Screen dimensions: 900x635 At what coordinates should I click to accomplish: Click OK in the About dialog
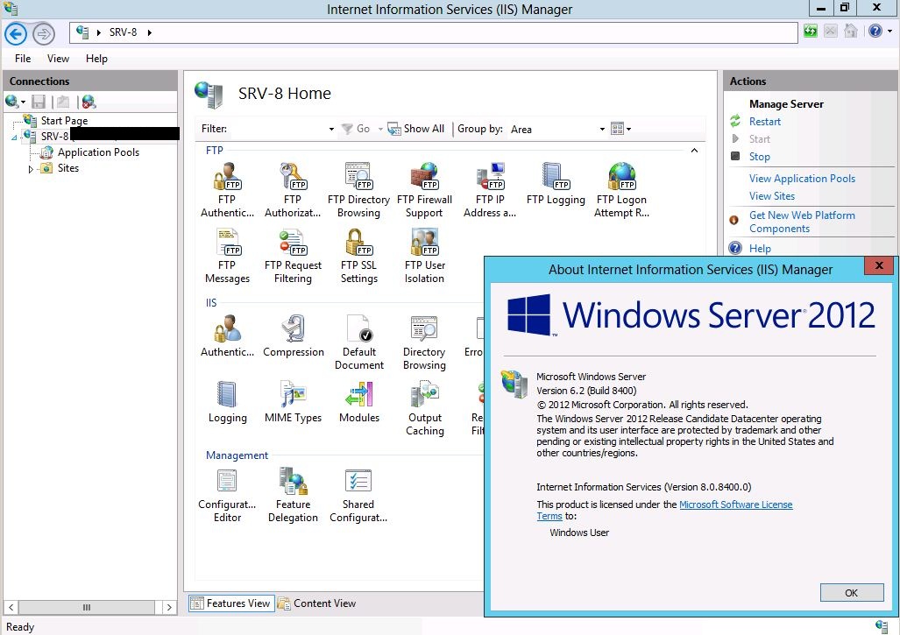click(851, 593)
